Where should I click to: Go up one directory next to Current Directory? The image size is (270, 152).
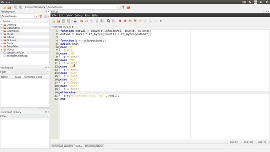coord(123,7)
